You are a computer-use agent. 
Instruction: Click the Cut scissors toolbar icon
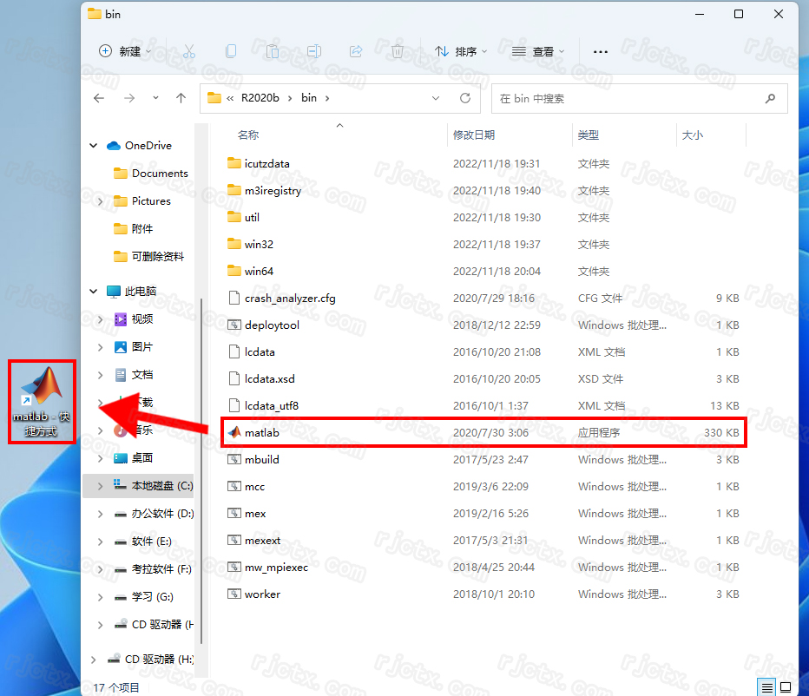pos(189,51)
